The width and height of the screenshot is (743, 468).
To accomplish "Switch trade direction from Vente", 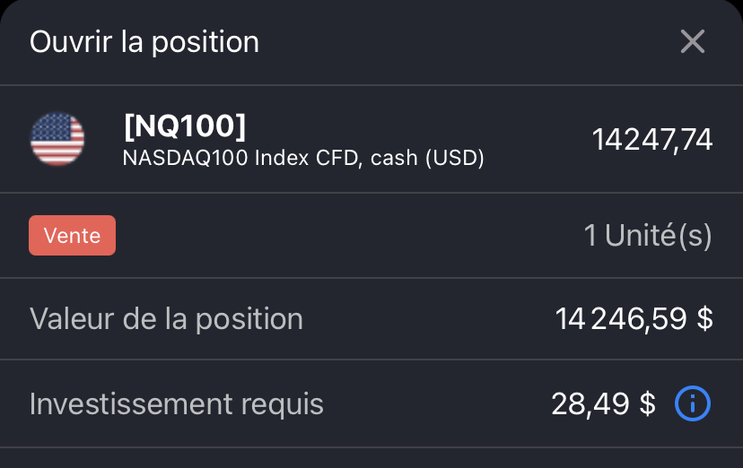I will 72,236.
